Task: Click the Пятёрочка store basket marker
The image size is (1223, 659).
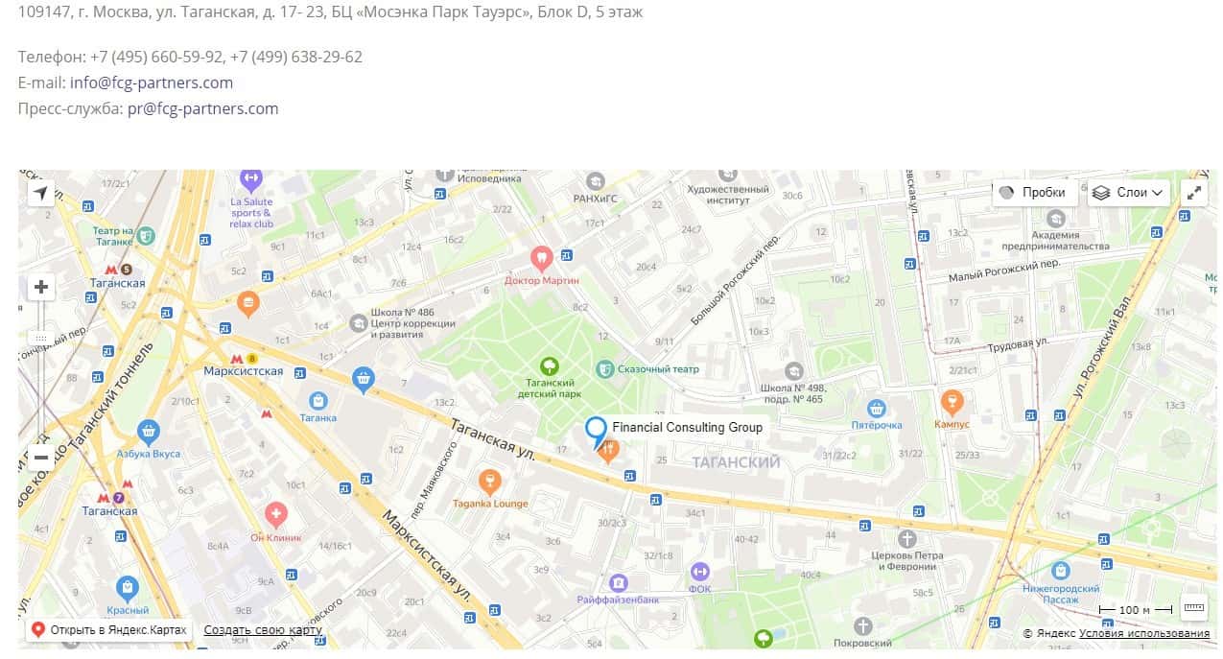Action: point(876,408)
